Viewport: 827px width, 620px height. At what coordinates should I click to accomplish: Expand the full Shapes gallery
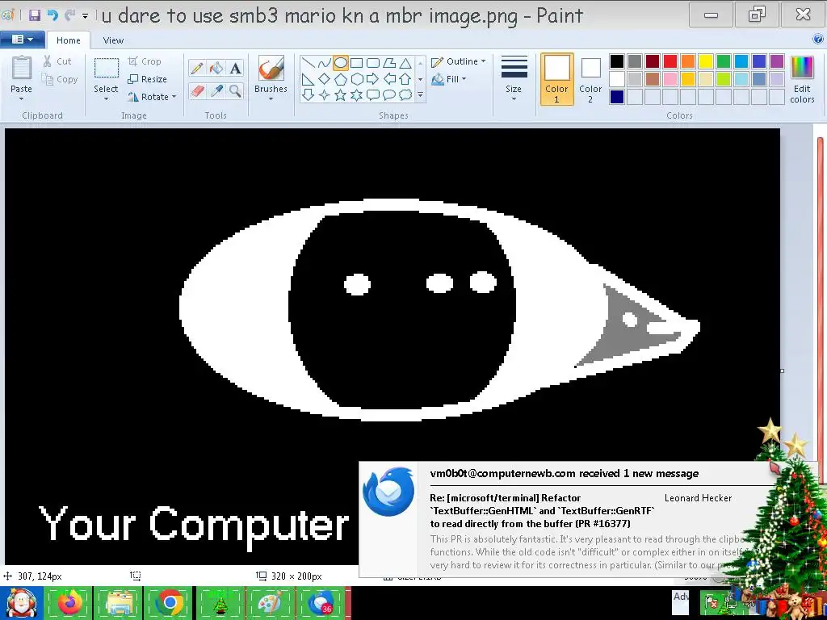pyautogui.click(x=420, y=95)
